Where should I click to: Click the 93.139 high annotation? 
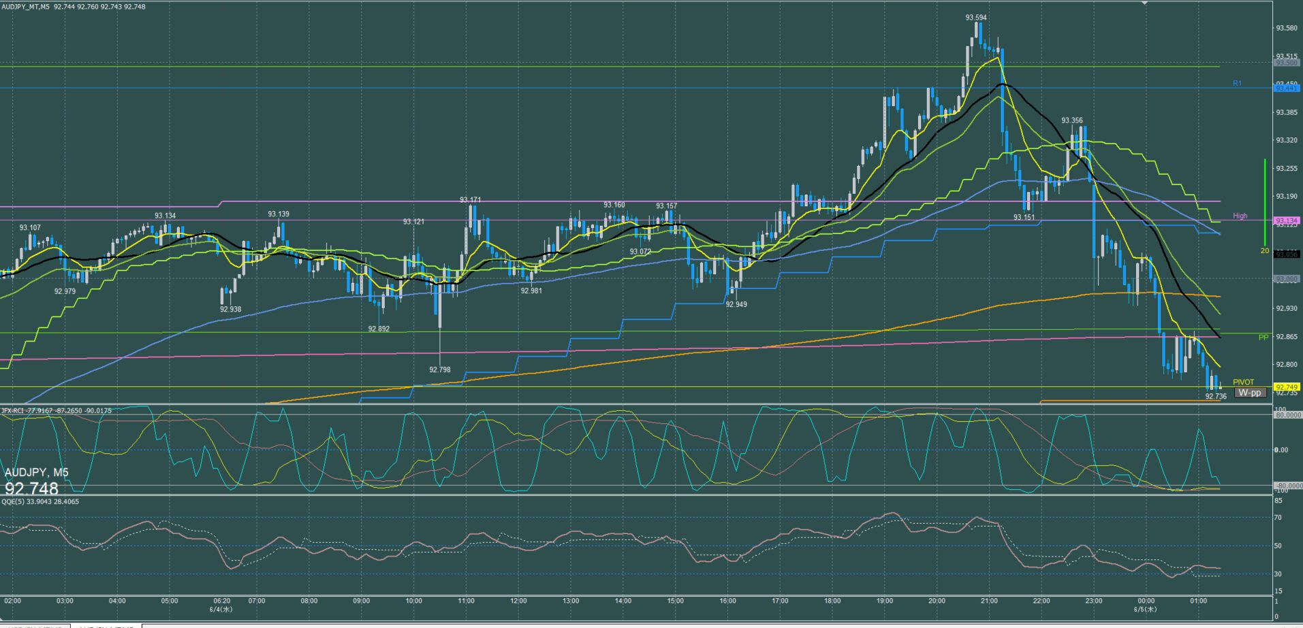(x=279, y=214)
